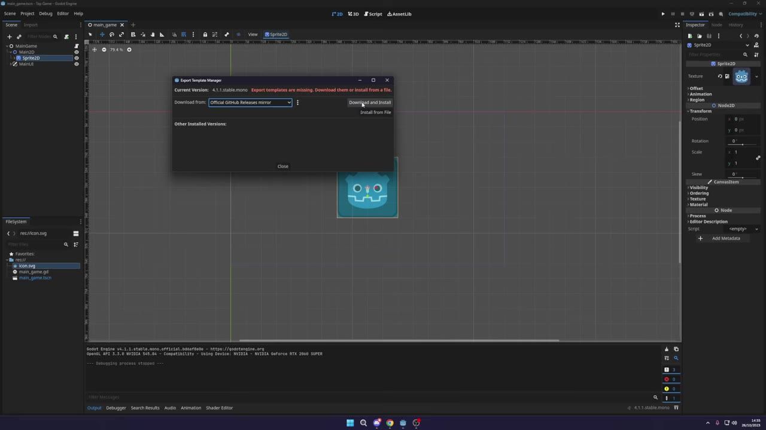Instantiate a child scene with link icon

(19, 36)
